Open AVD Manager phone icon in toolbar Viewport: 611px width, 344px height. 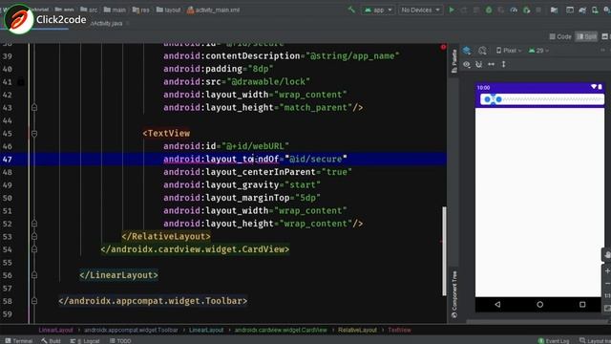[x=595, y=11]
